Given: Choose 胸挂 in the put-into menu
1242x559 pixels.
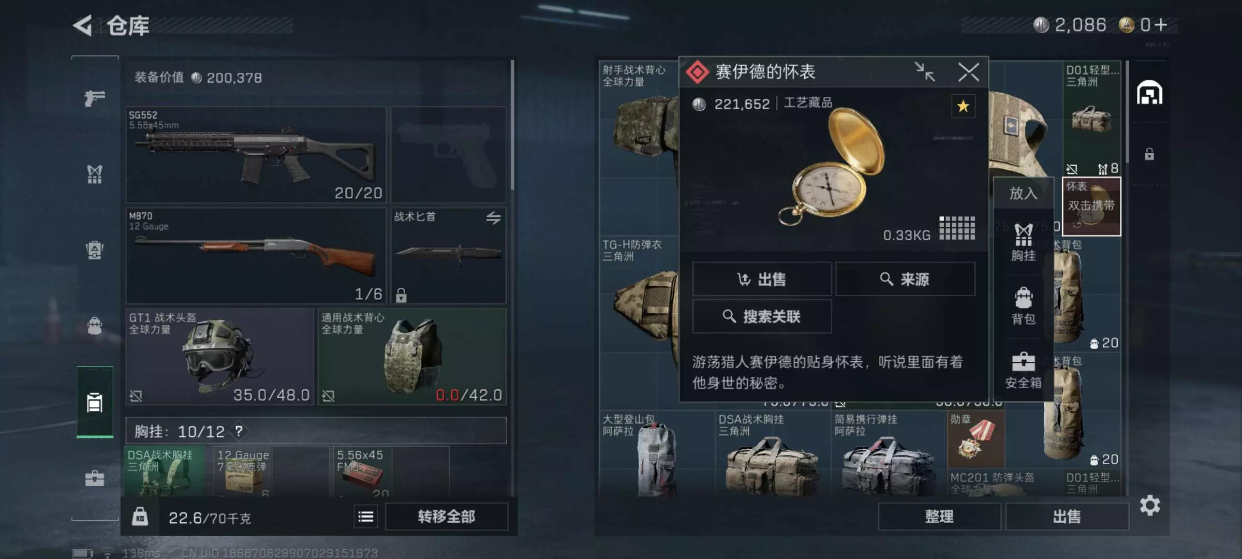Looking at the screenshot, I should coord(1024,242).
